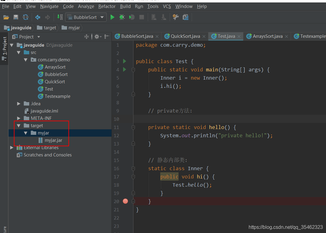
Task: Open the Analyze menu
Action: point(86,6)
